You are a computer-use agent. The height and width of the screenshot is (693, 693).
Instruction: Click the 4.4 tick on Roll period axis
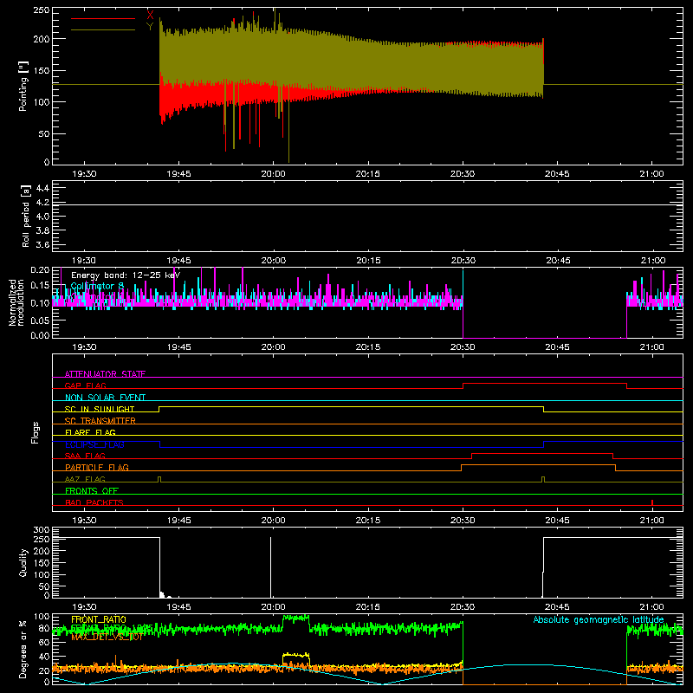(42, 188)
